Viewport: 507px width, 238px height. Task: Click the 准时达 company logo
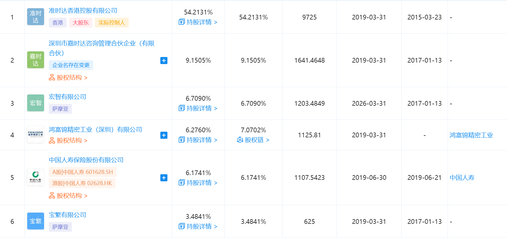click(x=35, y=17)
